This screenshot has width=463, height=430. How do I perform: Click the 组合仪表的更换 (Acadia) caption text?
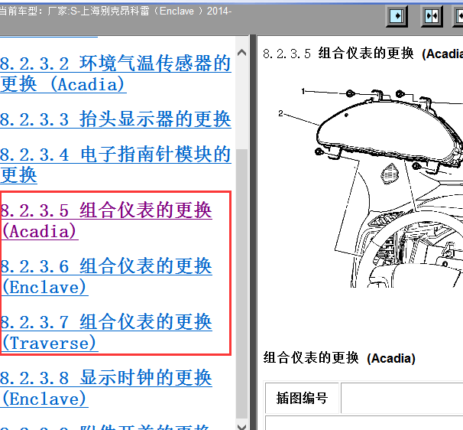click(339, 358)
